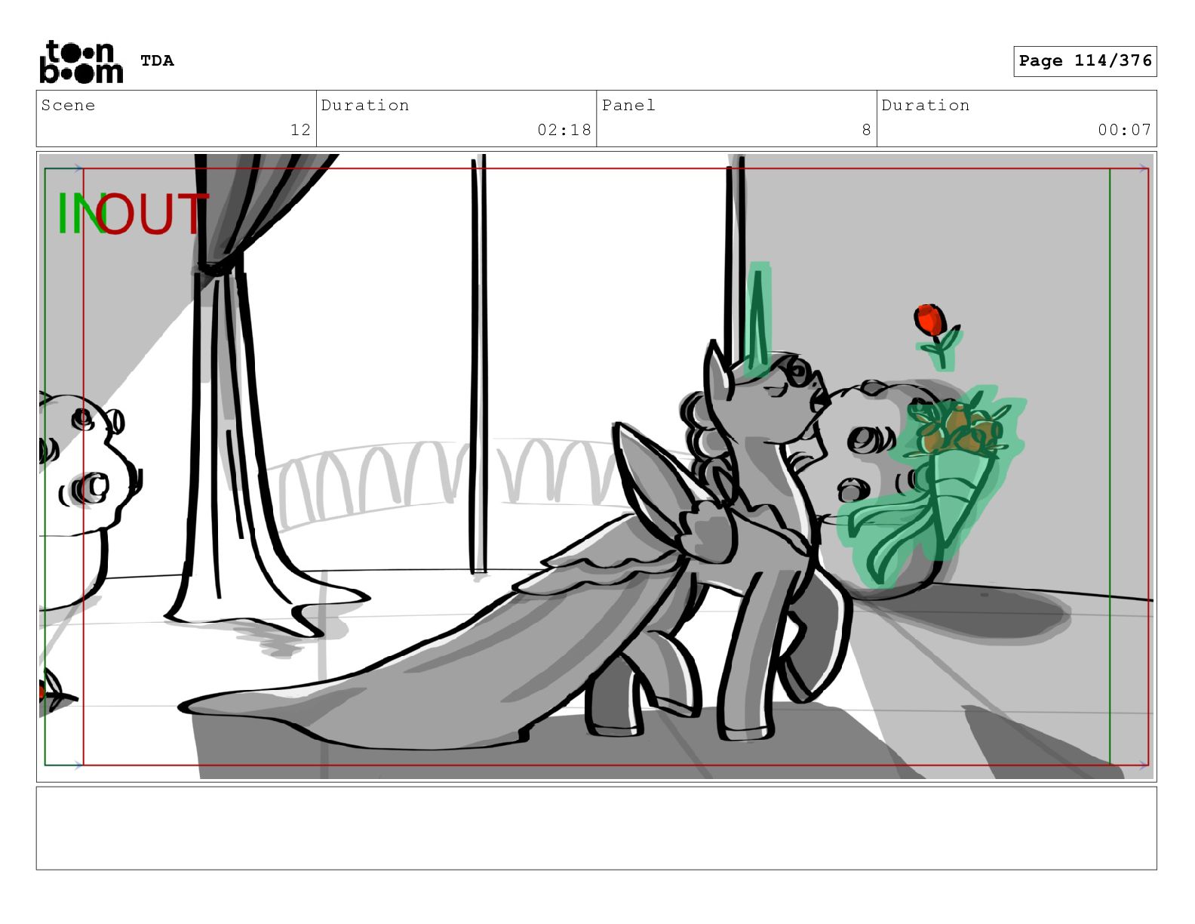Click the storyboard panel drawing
1195x924 pixels.
pos(596,467)
